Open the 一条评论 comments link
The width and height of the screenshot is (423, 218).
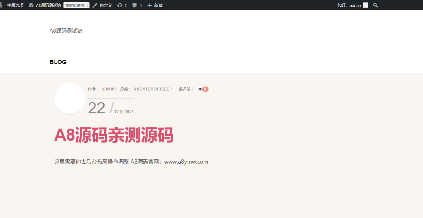pyautogui.click(x=183, y=89)
